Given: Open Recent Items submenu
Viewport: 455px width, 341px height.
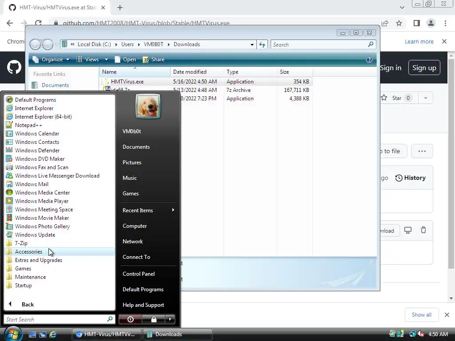Looking at the screenshot, I should pyautogui.click(x=148, y=210).
